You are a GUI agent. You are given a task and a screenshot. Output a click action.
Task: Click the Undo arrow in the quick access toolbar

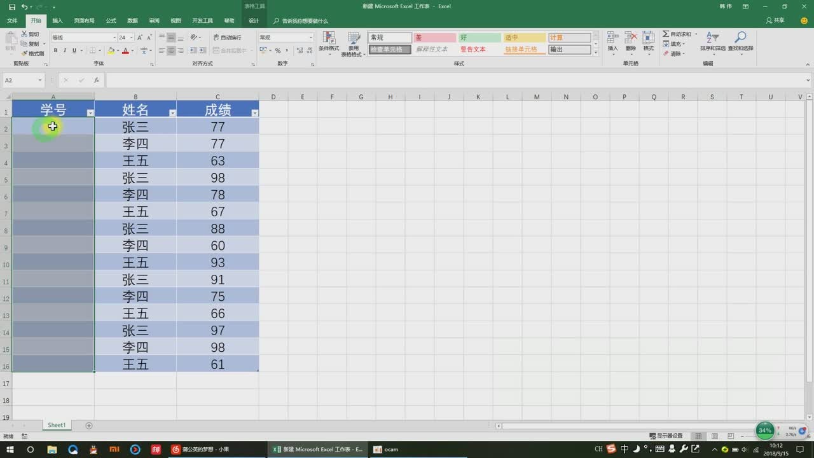pyautogui.click(x=24, y=6)
